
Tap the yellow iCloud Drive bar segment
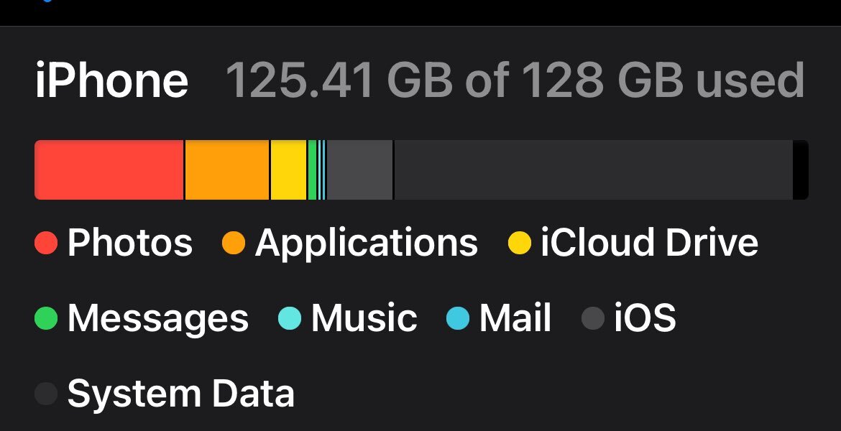click(288, 170)
